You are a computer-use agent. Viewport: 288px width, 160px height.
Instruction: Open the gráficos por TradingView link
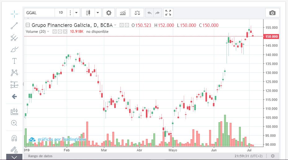[x=58, y=140]
